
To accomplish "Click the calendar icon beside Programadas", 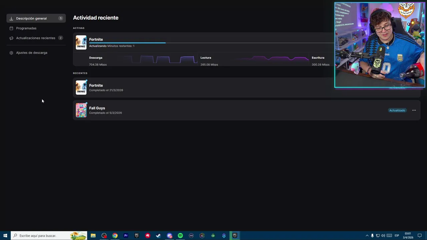I will (11, 28).
